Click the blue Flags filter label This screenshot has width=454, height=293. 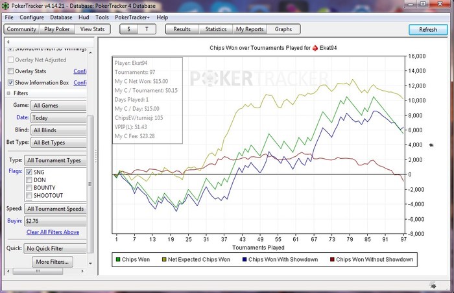16,171
